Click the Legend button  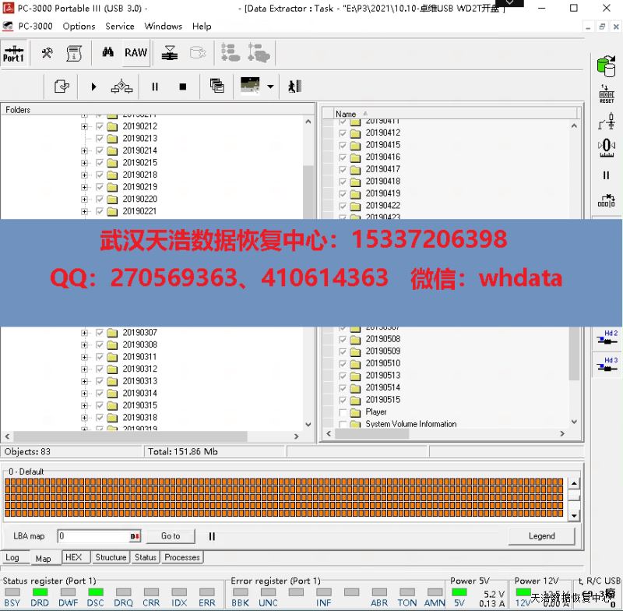pos(541,536)
